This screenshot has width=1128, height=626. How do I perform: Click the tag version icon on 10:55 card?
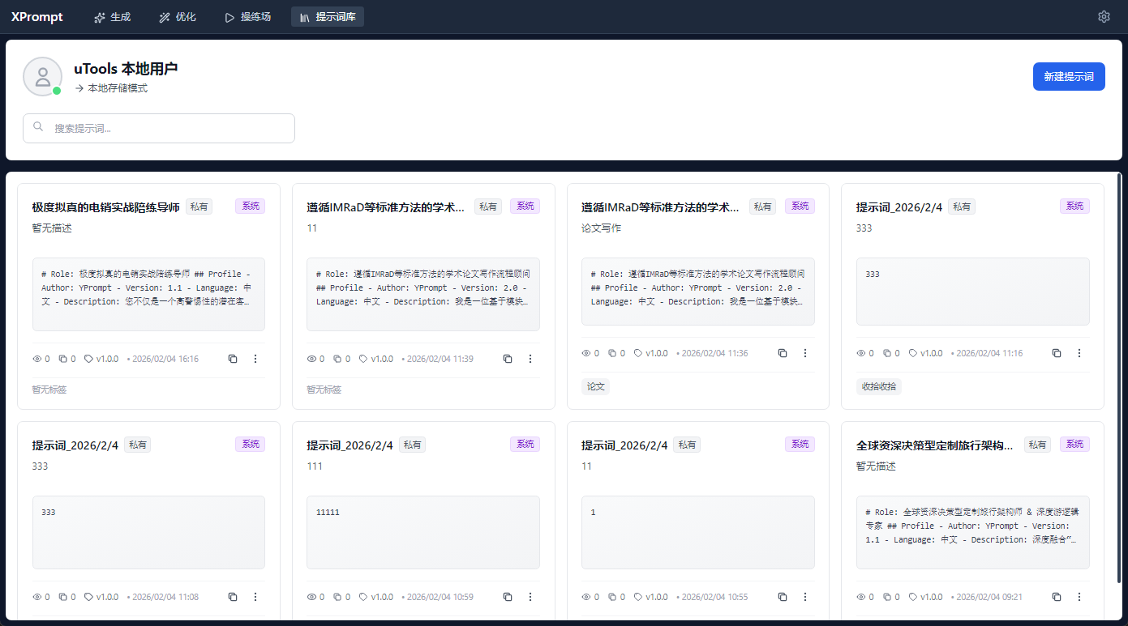click(x=638, y=597)
